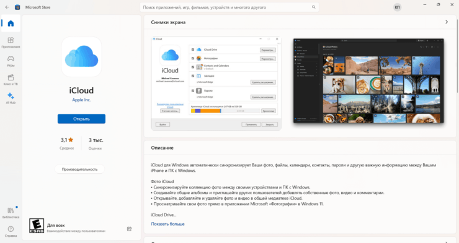459x243 pixels.
Task: Minimize the Microsoft Store window
Action: [x=425, y=5]
